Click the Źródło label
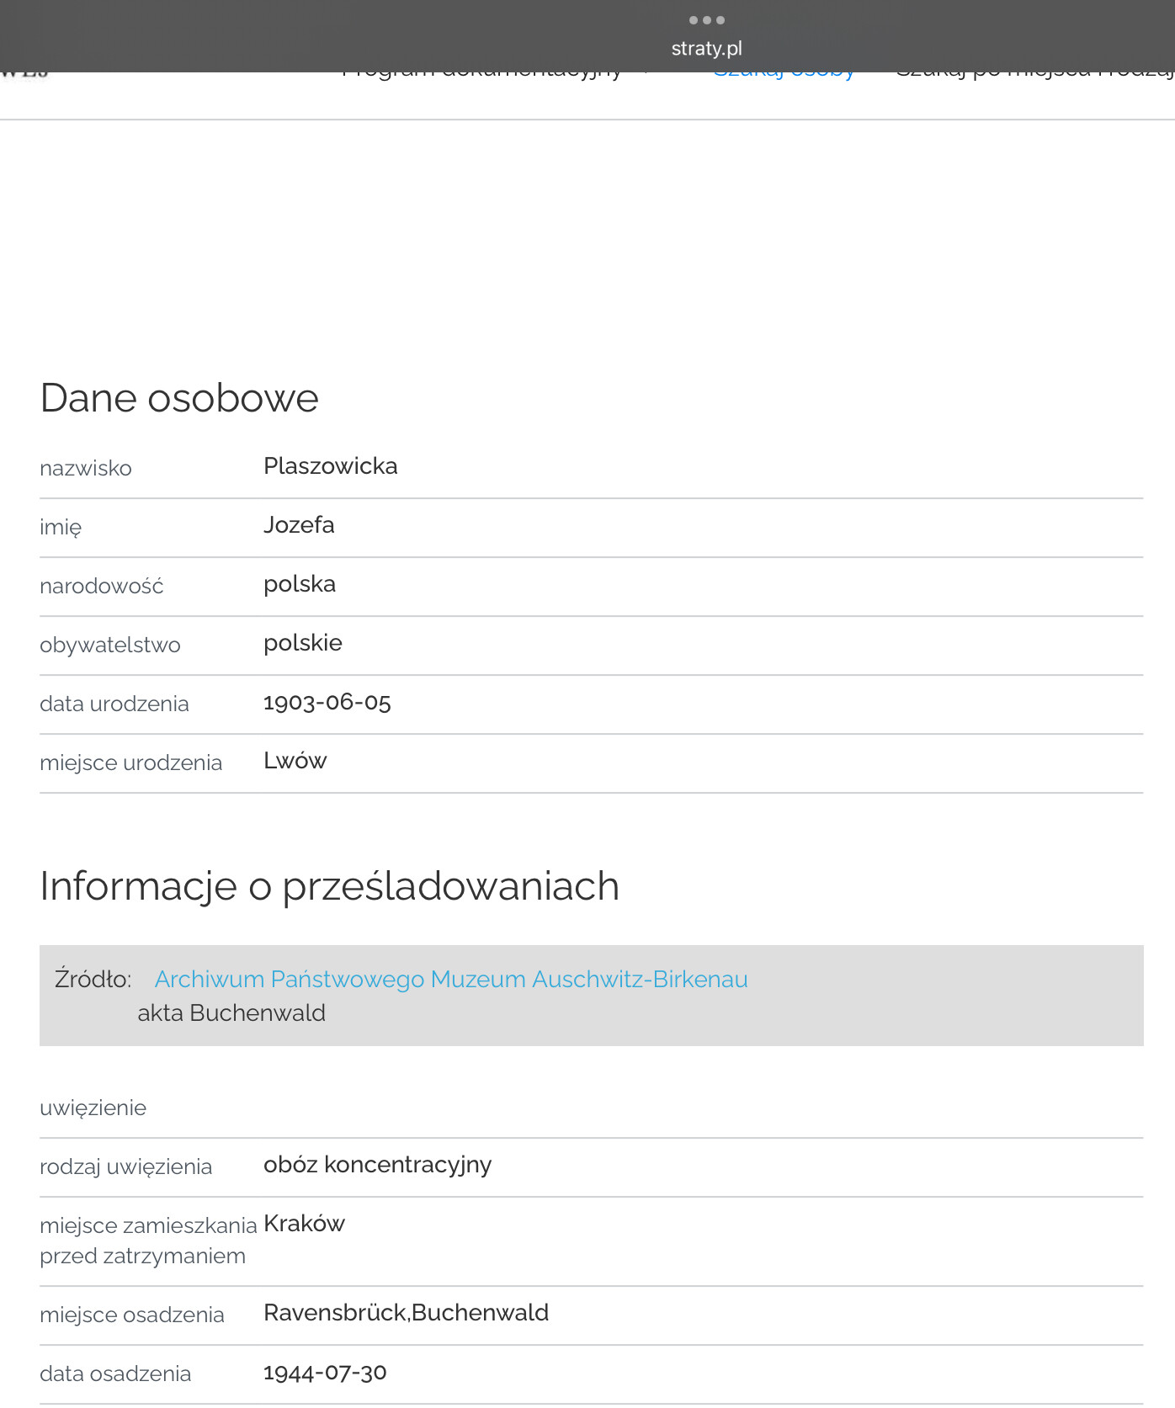This screenshot has height=1408, width=1175. [93, 980]
